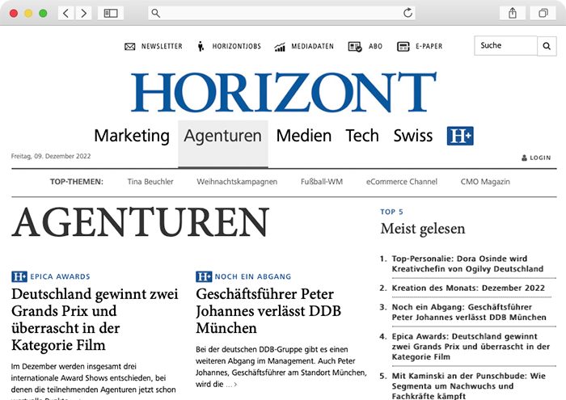This screenshot has width=566, height=400.
Task: Open the browser share icon
Action: [512, 14]
